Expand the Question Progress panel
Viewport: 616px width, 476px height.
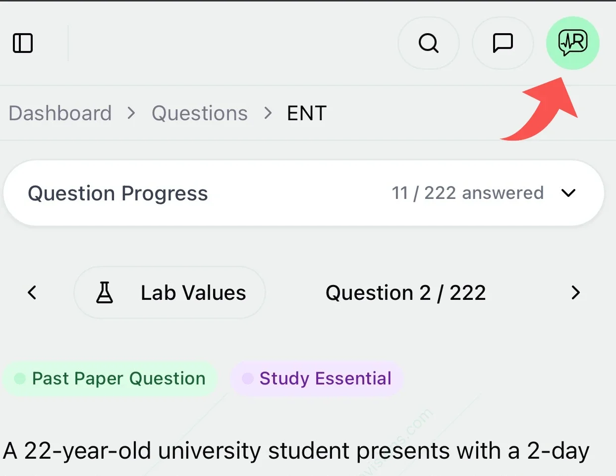tap(304, 193)
